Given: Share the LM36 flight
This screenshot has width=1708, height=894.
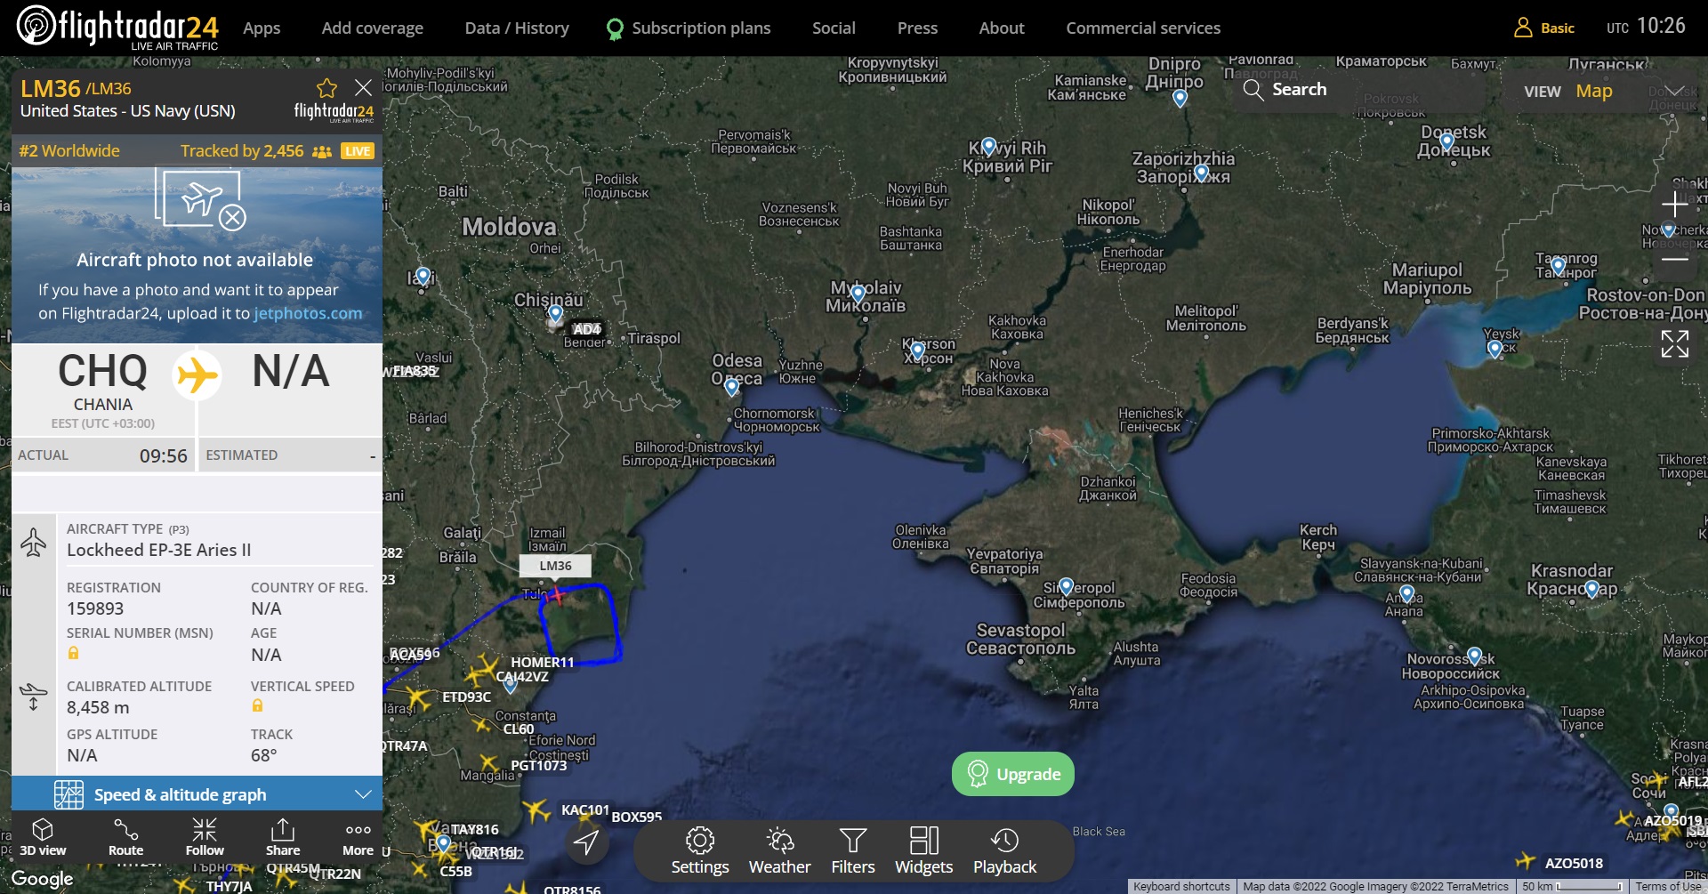Looking at the screenshot, I should click(x=282, y=837).
